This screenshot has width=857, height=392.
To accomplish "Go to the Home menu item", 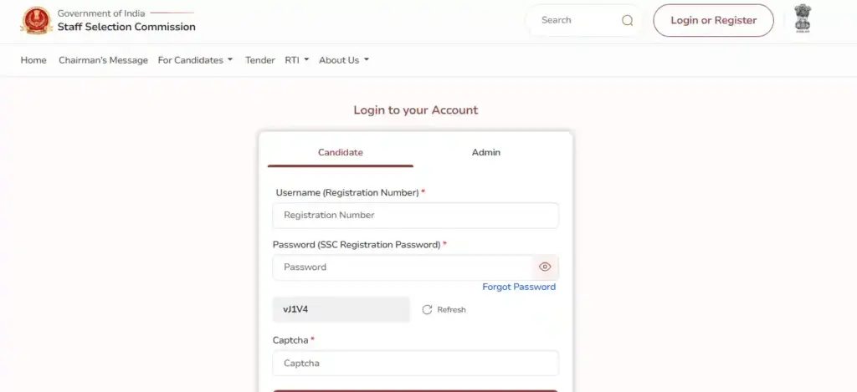I will coord(33,60).
